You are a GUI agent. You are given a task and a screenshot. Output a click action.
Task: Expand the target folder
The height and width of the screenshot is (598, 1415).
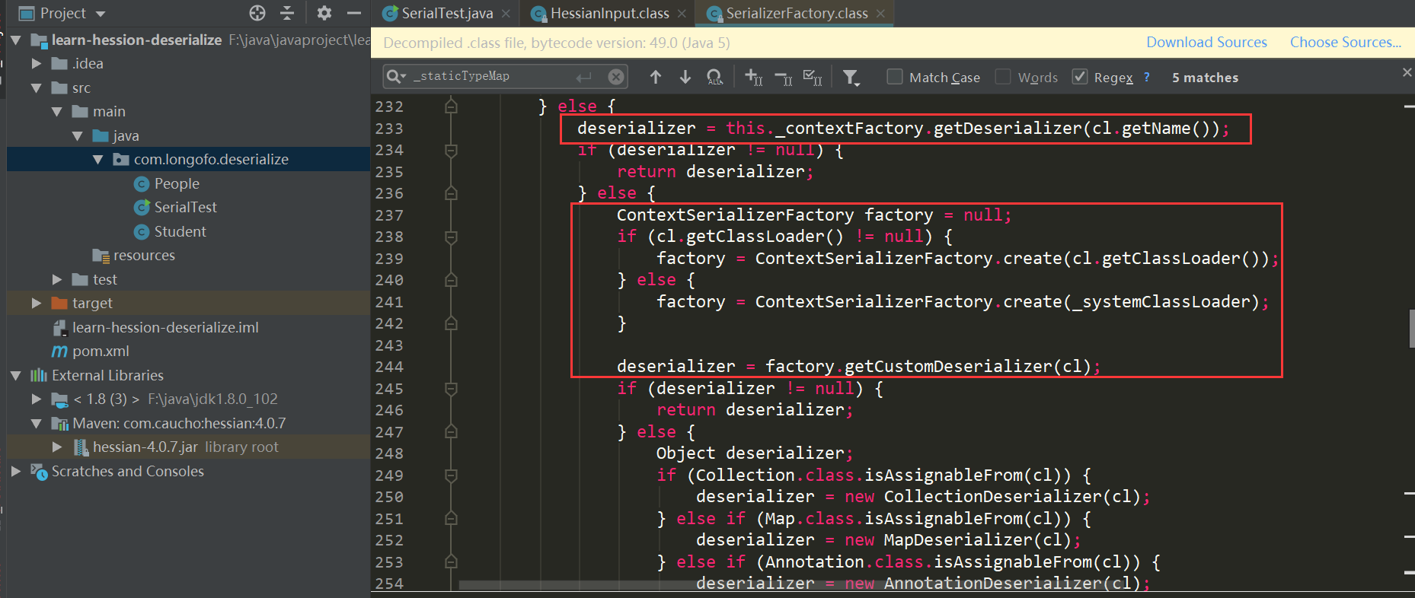click(x=36, y=304)
